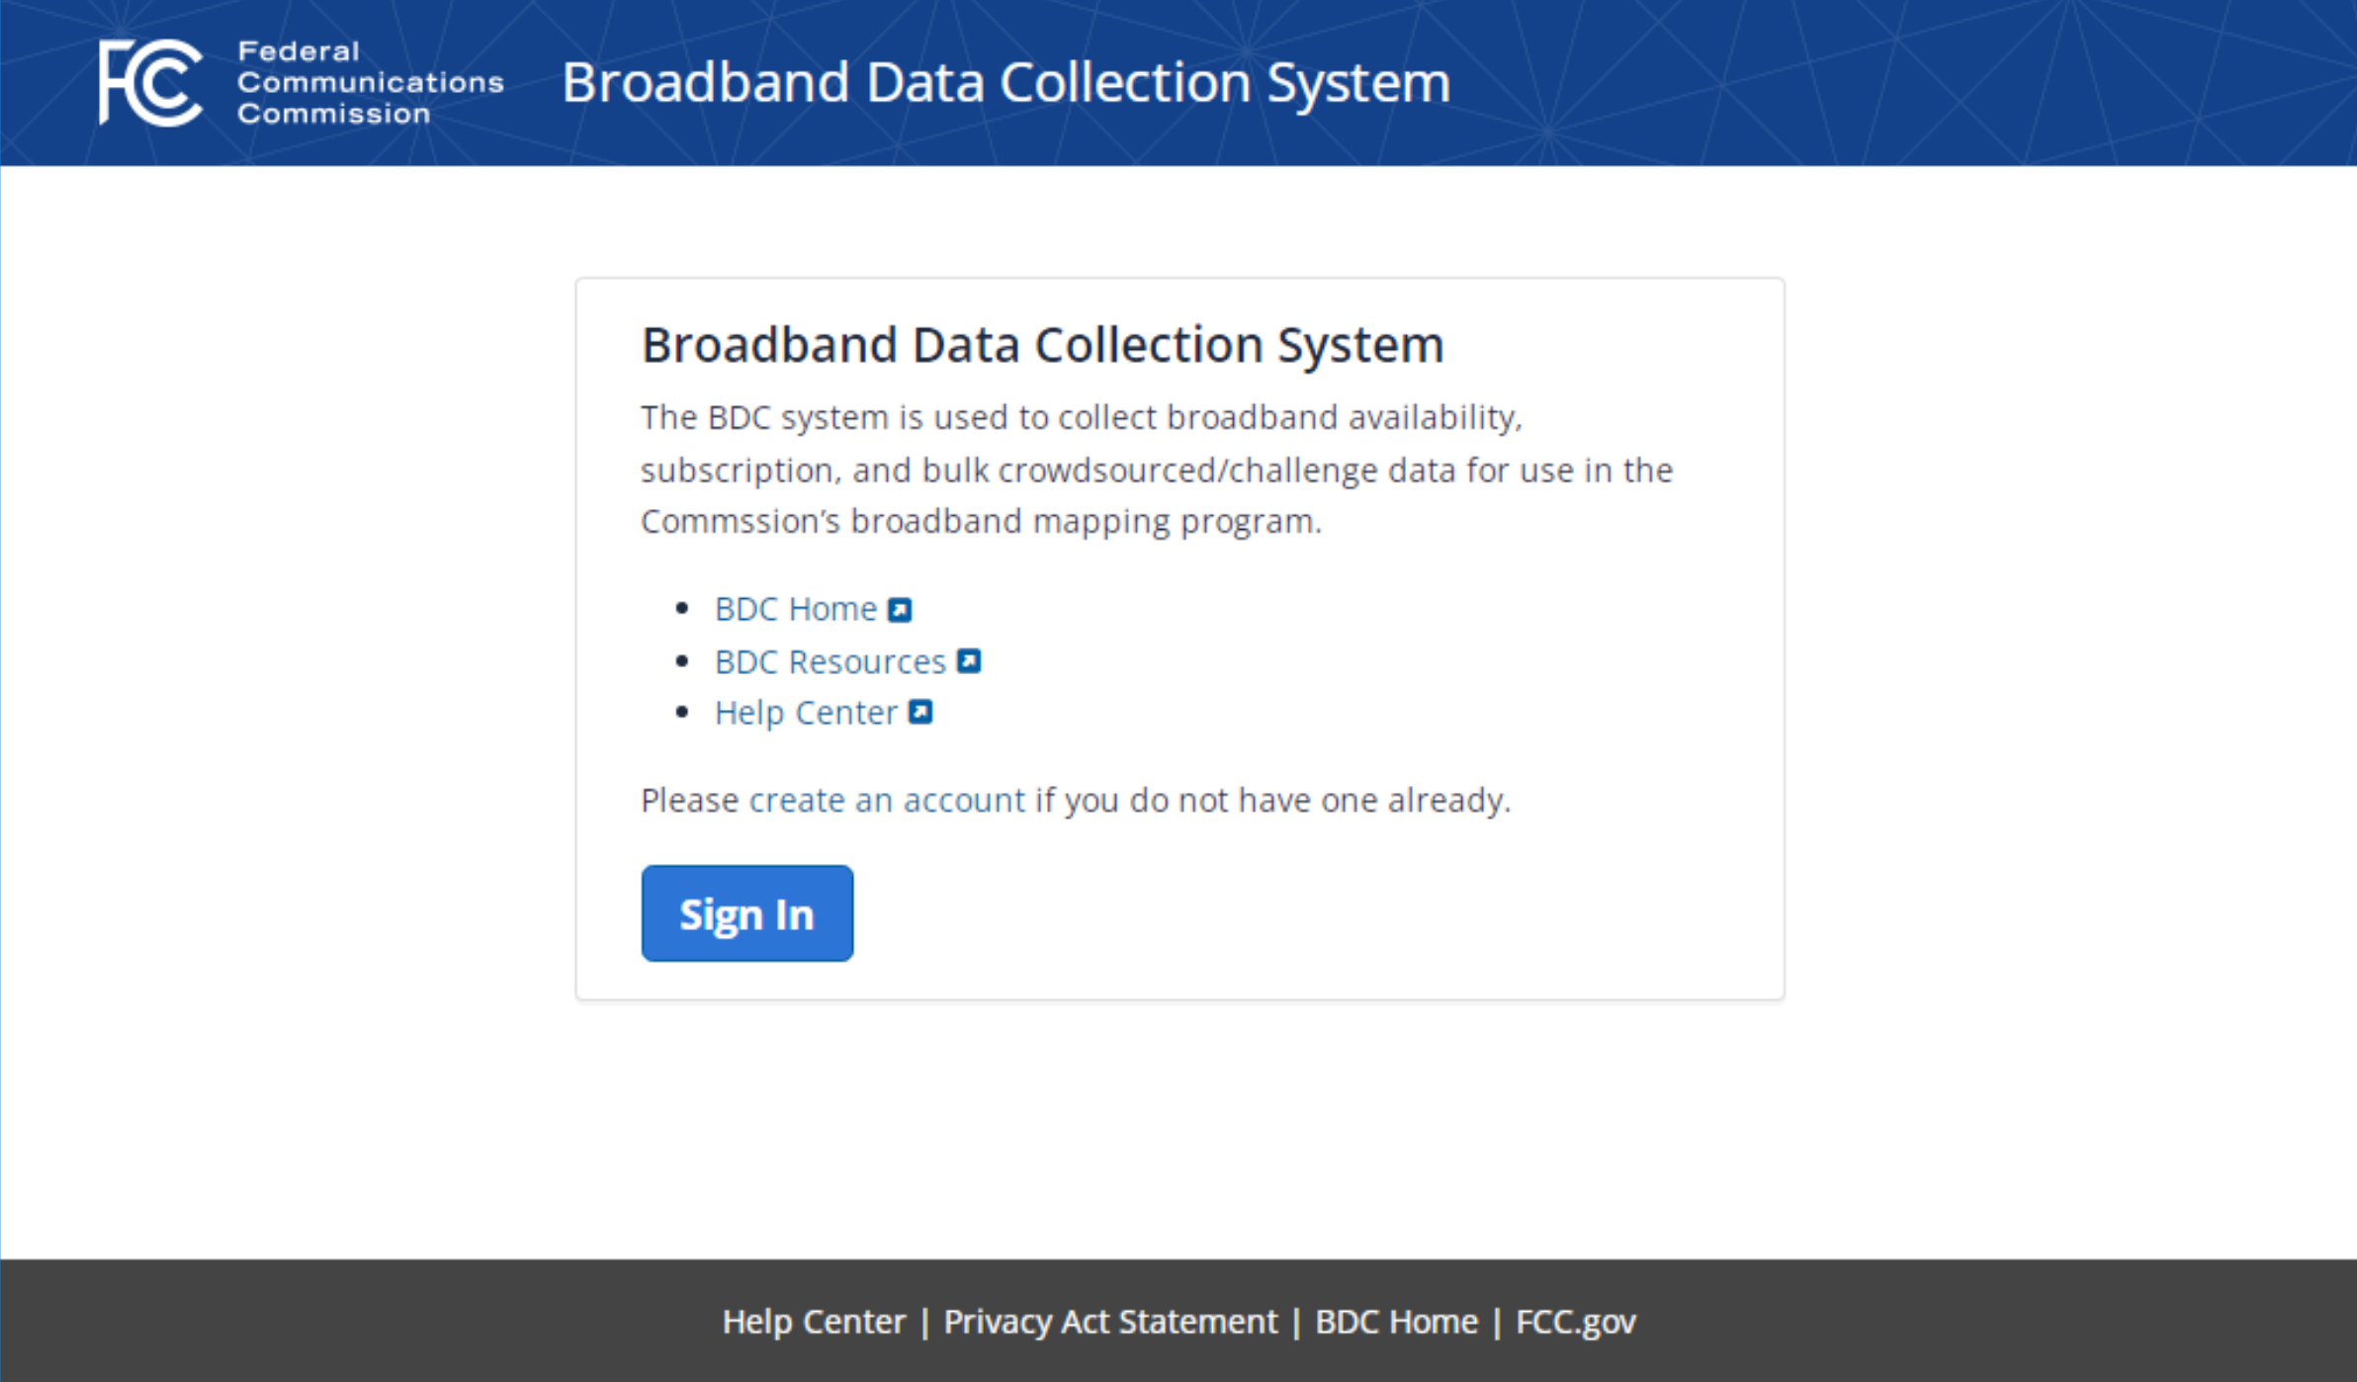The height and width of the screenshot is (1382, 2357).
Task: Go to BDC Home from the footer
Action: (1396, 1322)
